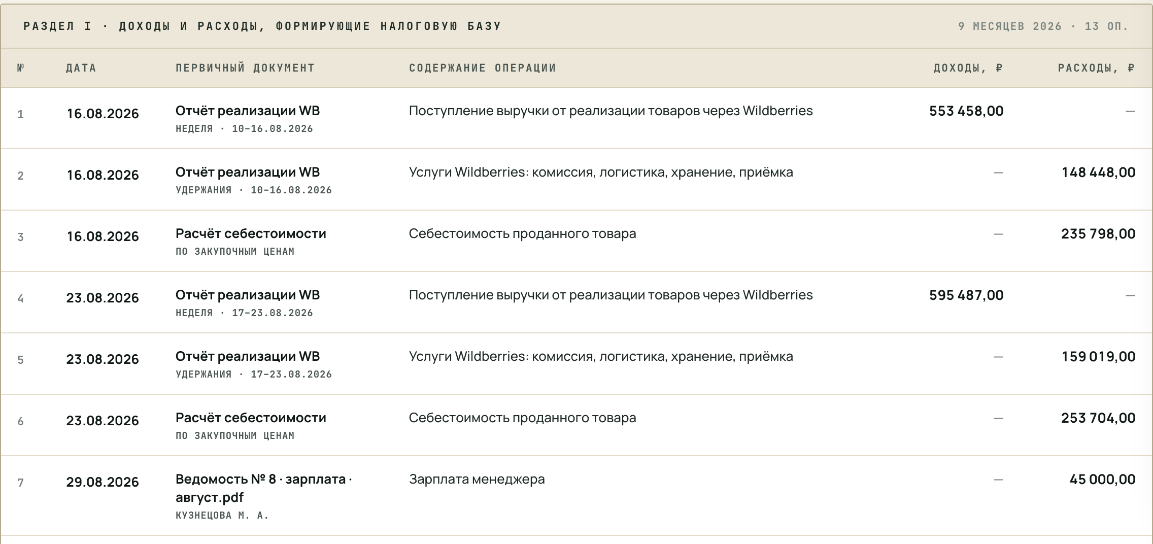
Task: Click Расчёт себестоимости in row 6
Action: pos(251,418)
